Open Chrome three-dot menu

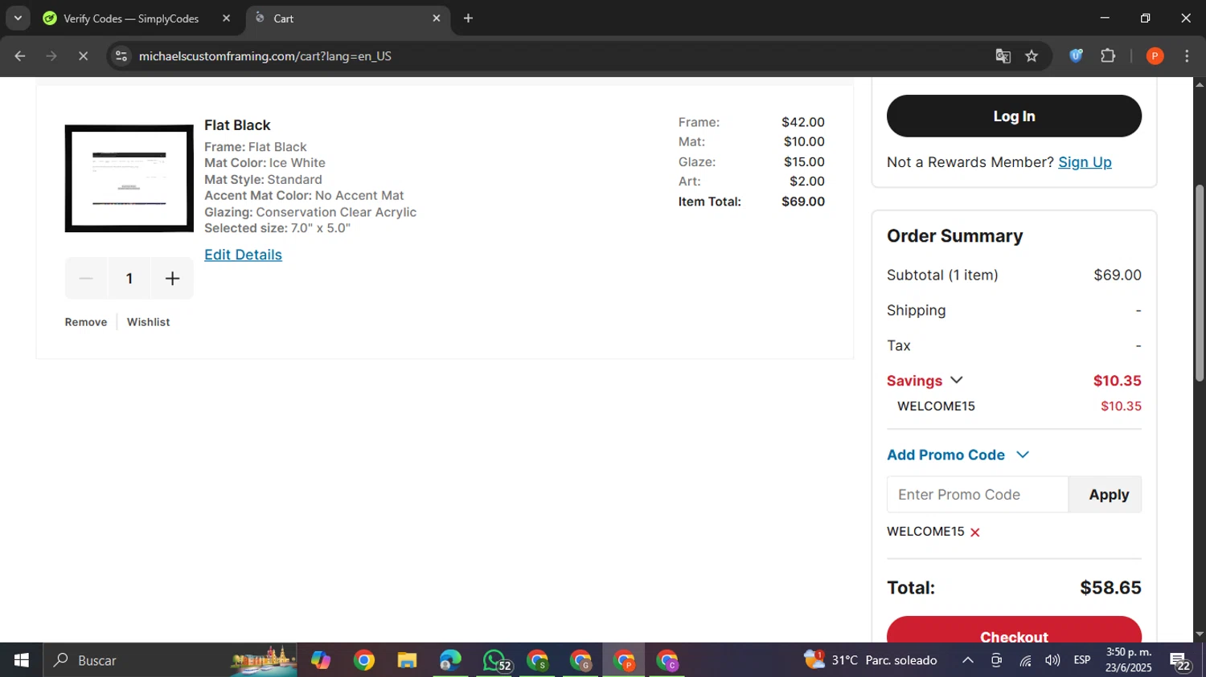(1187, 56)
